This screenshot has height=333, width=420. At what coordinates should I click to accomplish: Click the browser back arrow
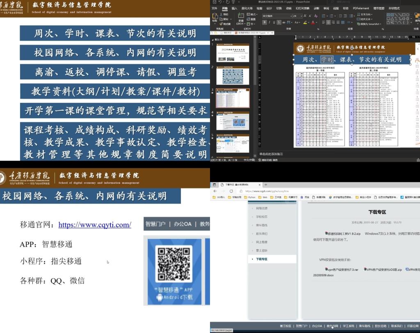click(215, 191)
